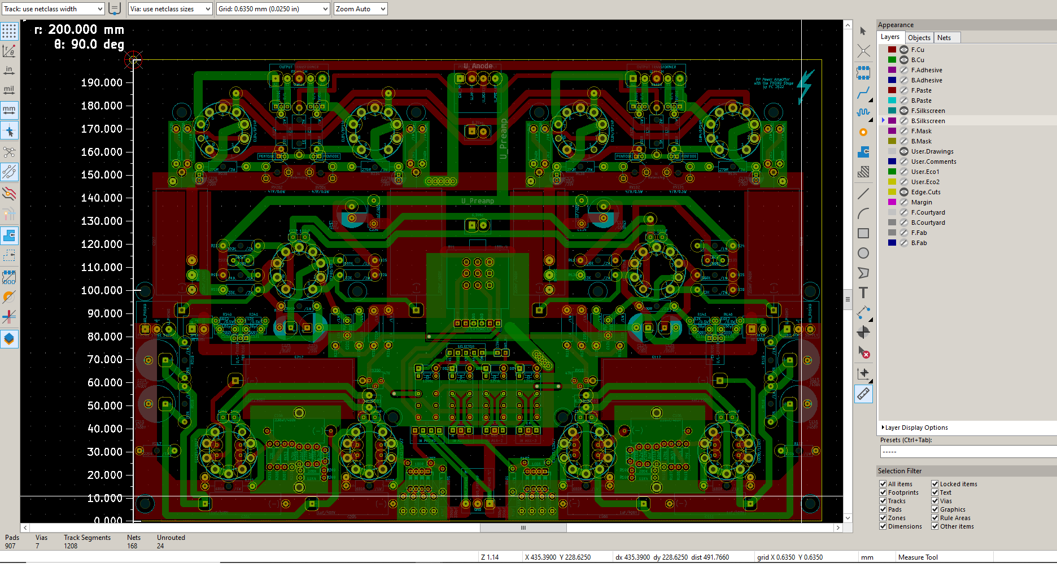Change the Margin layer color swatch
This screenshot has height=567, width=1057.
tap(892, 202)
